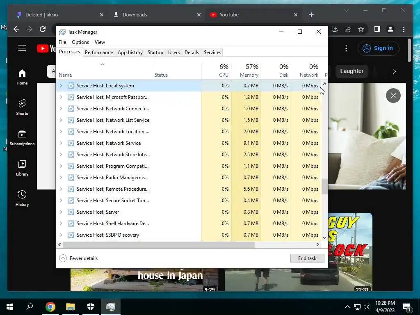Expand Service Host: SSDP Discovery row
The height and width of the screenshot is (315, 420).
(x=61, y=235)
